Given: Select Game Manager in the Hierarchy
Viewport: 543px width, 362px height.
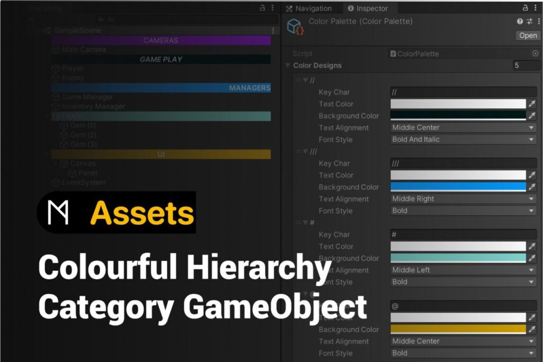Looking at the screenshot, I should tap(87, 97).
